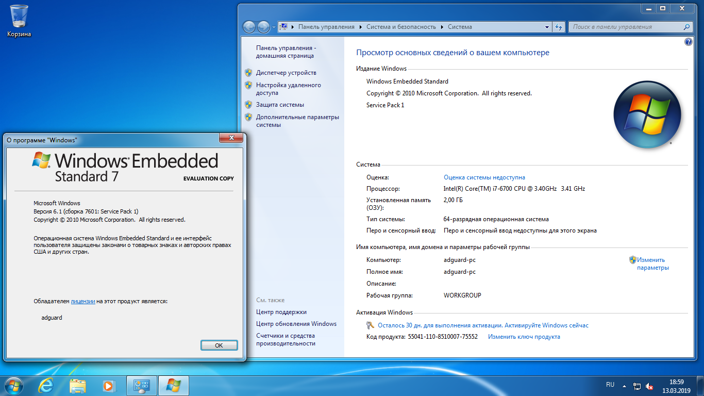
Task: Click the shield icon next to Защита системы
Action: point(248,105)
